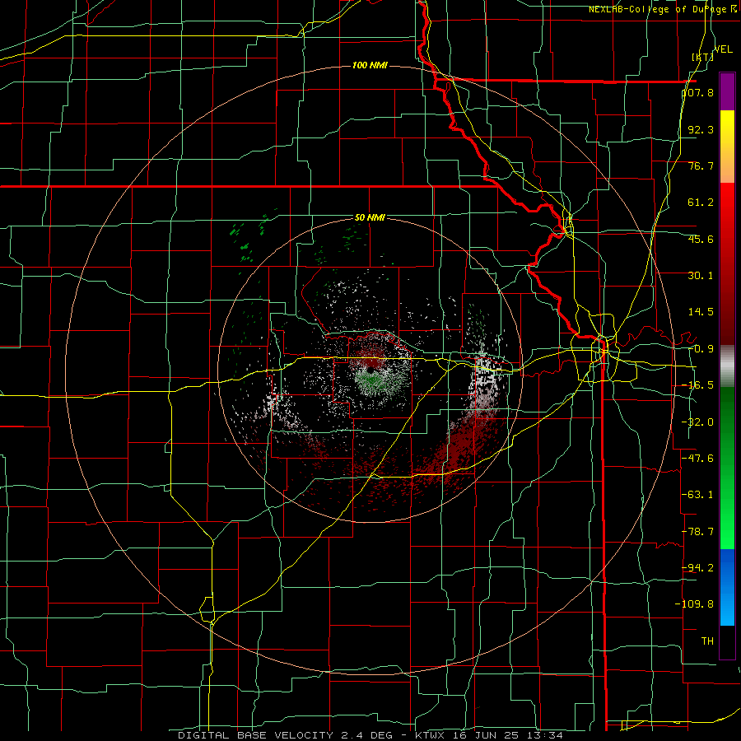The width and height of the screenshot is (741, 741).
Task: Click the 107.8 legend value
Action: (x=698, y=92)
